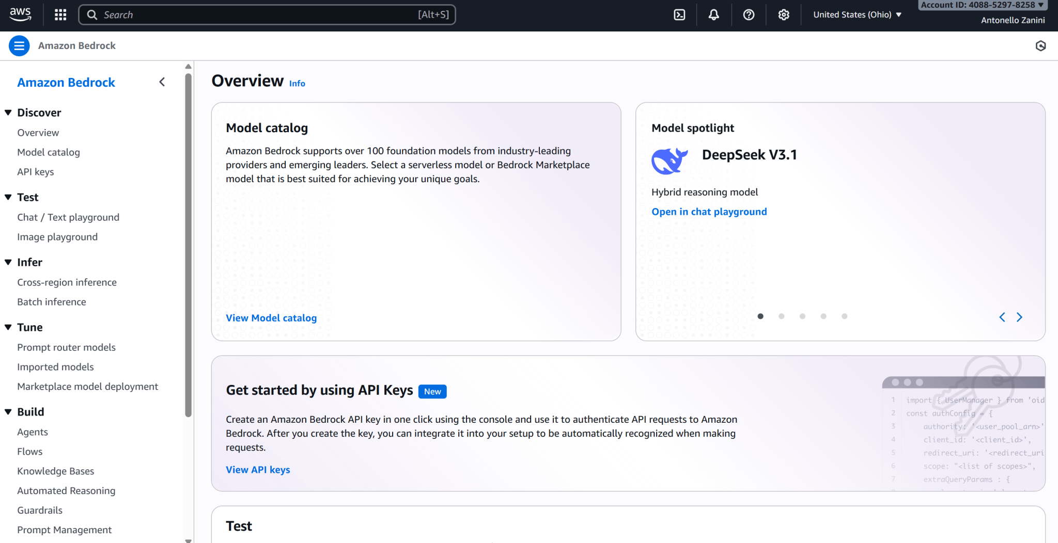Open the AWS services grid menu
Image resolution: width=1058 pixels, height=543 pixels.
tap(60, 14)
